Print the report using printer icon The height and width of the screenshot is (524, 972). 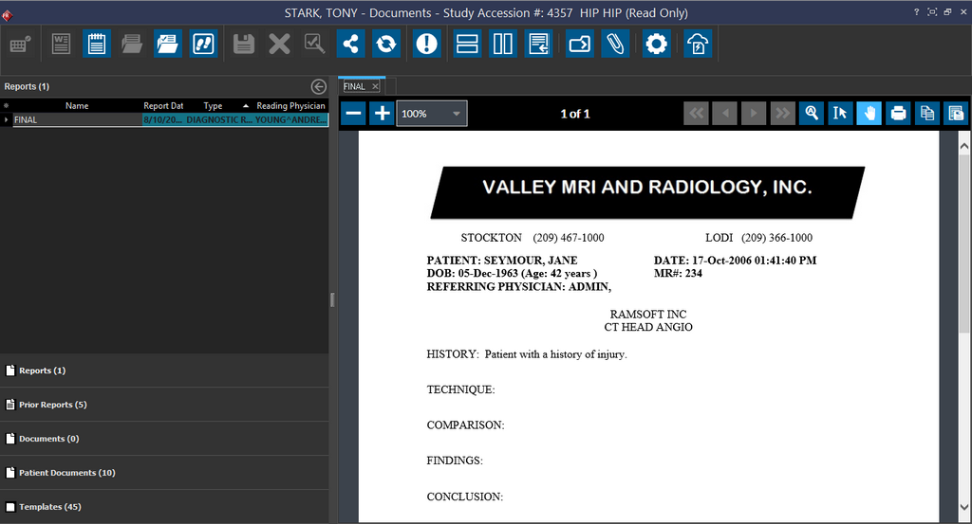tap(898, 114)
